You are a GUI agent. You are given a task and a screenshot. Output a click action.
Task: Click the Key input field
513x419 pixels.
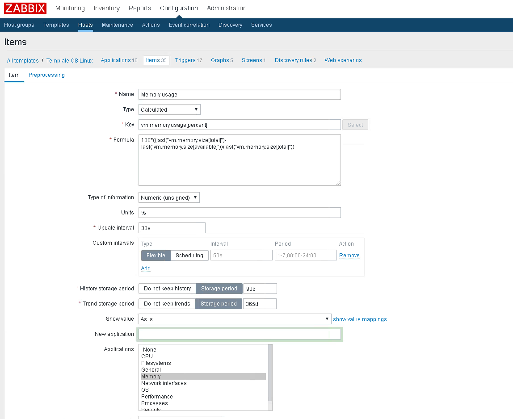coord(240,125)
